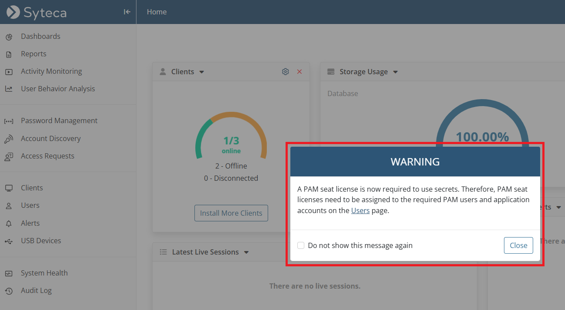The image size is (565, 310).
Task: Expand the Storage Usage dropdown arrow
Action: 395,72
